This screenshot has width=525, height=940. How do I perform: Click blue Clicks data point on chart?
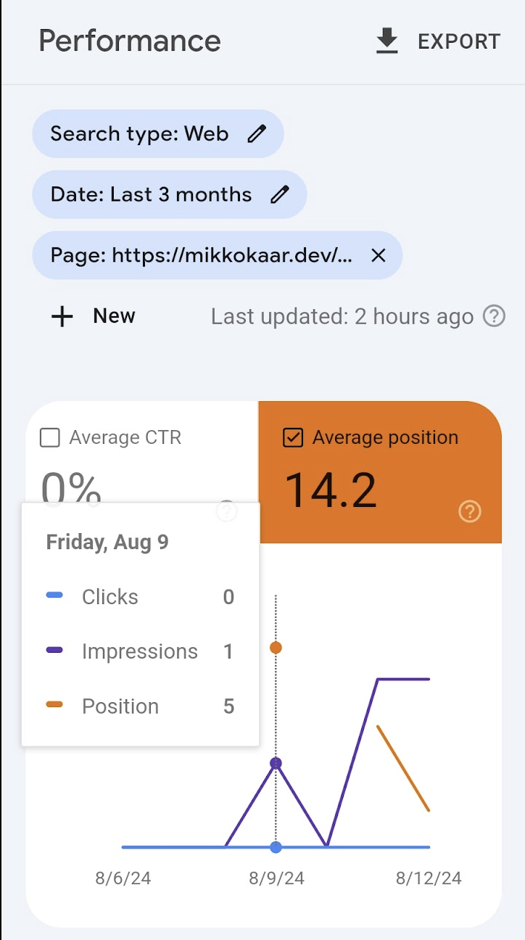tap(276, 847)
